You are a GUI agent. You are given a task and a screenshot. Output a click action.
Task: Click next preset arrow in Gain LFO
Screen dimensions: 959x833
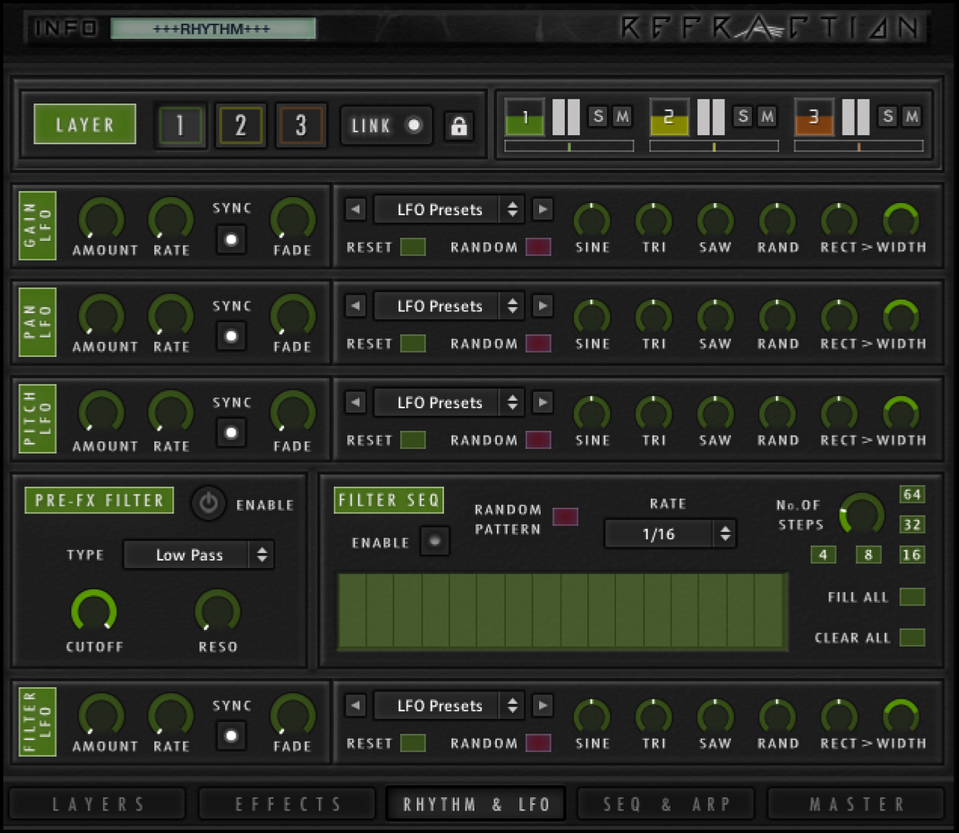[542, 209]
